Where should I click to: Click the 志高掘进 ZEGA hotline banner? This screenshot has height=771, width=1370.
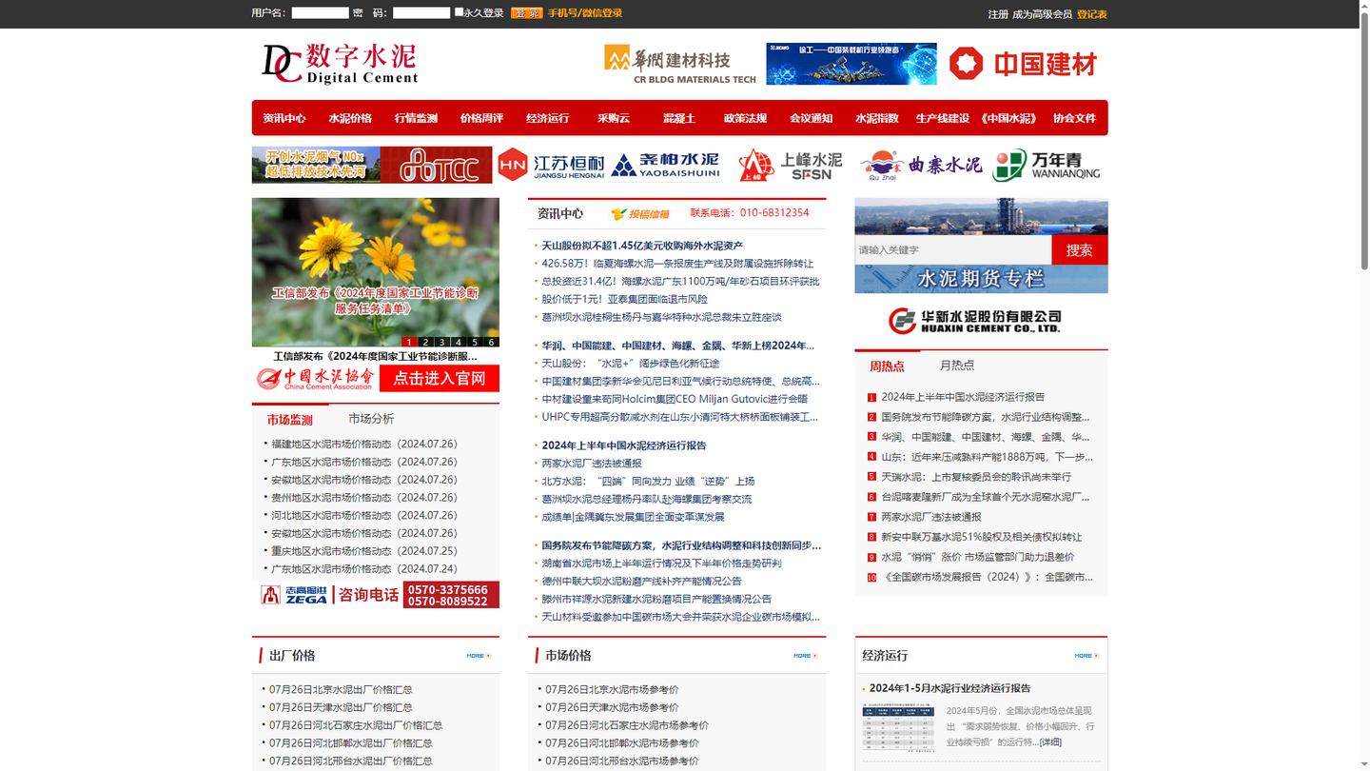click(x=376, y=595)
